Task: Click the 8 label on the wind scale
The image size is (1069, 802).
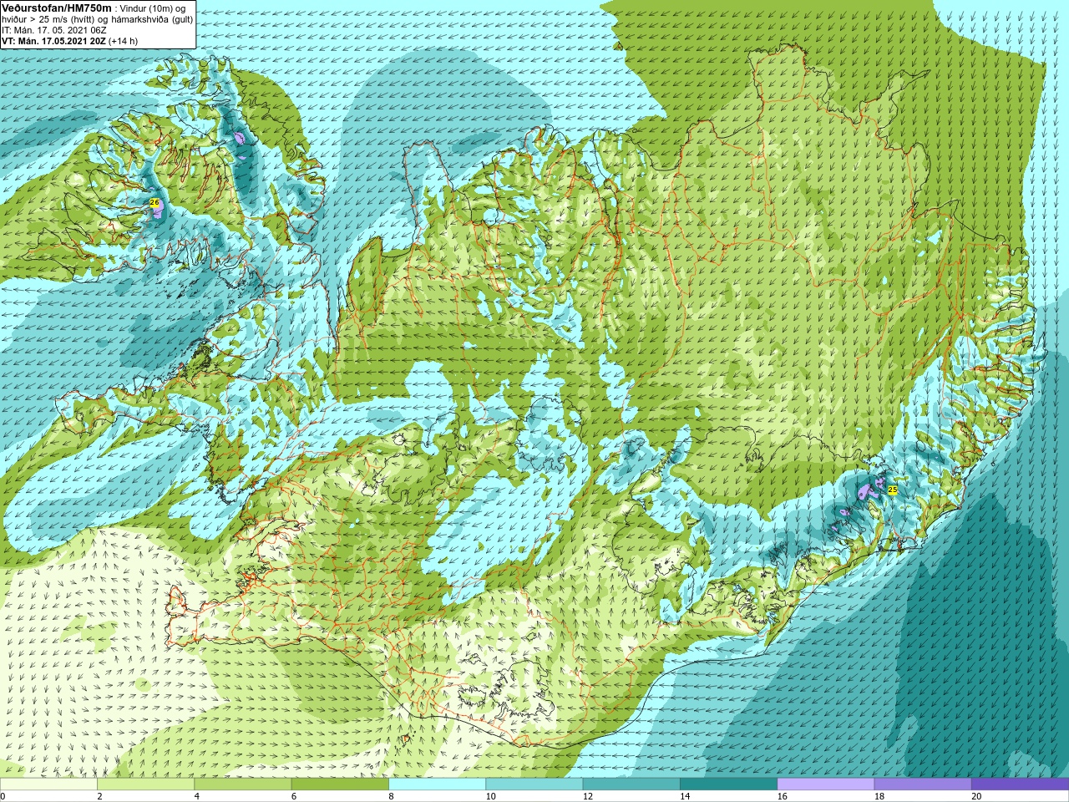Action: click(391, 796)
